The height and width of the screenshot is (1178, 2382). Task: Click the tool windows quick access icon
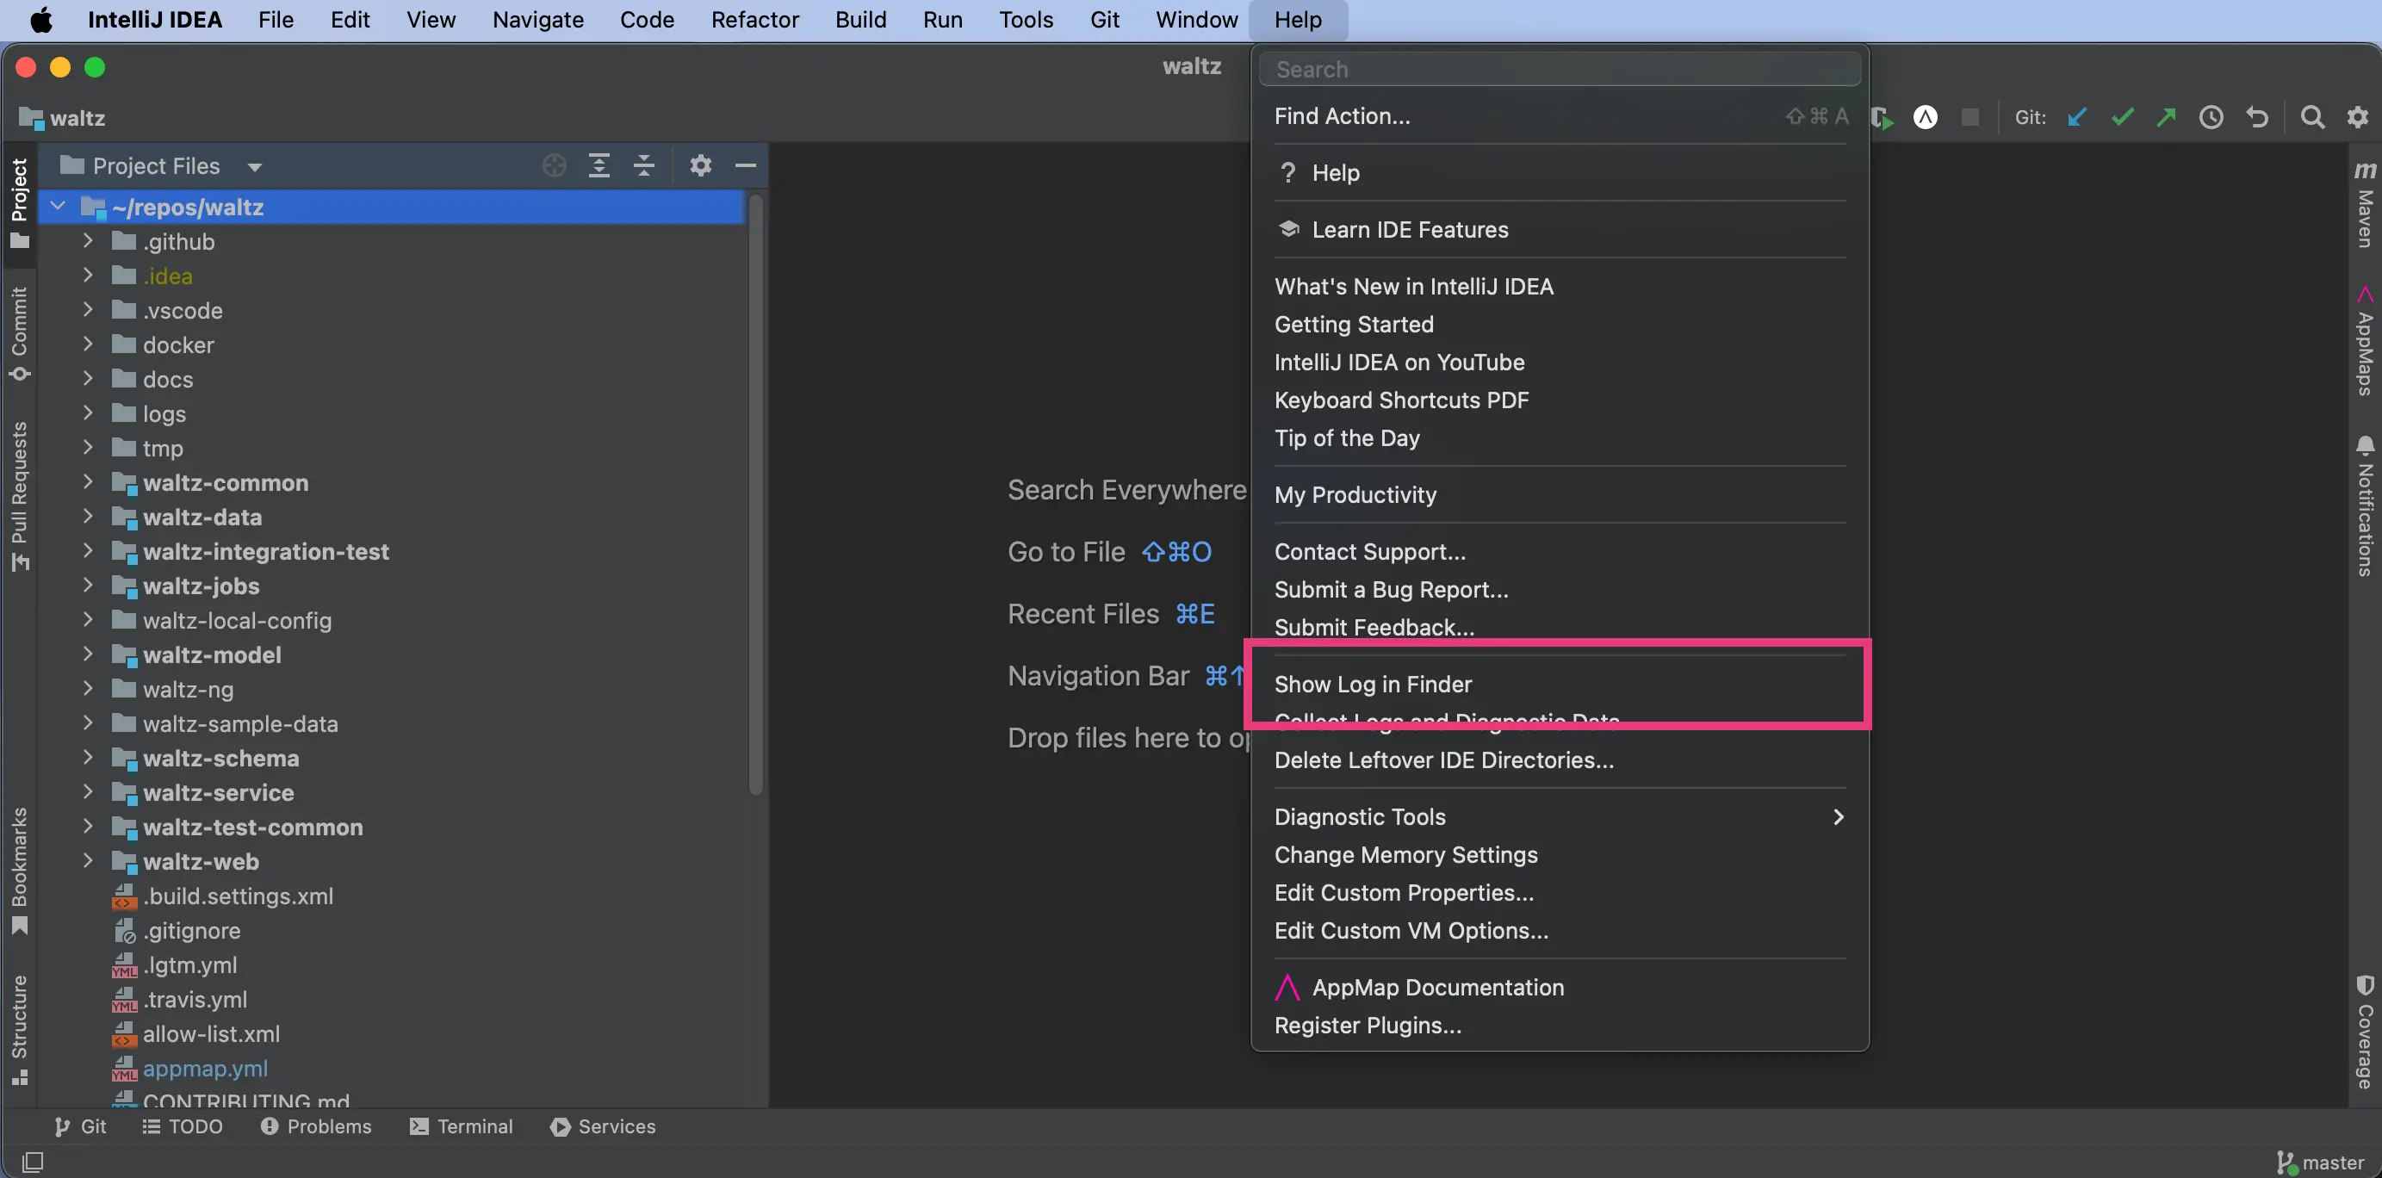click(x=33, y=1161)
